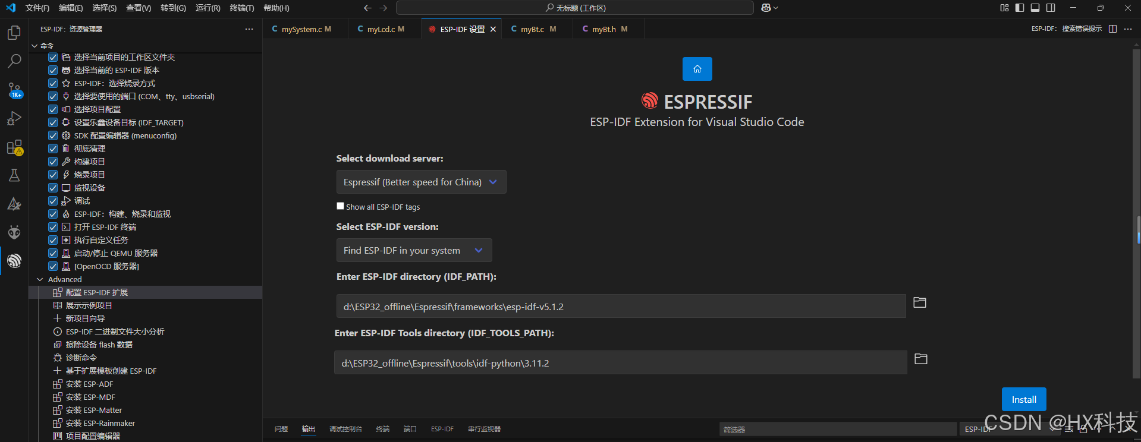Switch to mySystem.c tab
Viewport: 1141px width, 442px height.
301,29
